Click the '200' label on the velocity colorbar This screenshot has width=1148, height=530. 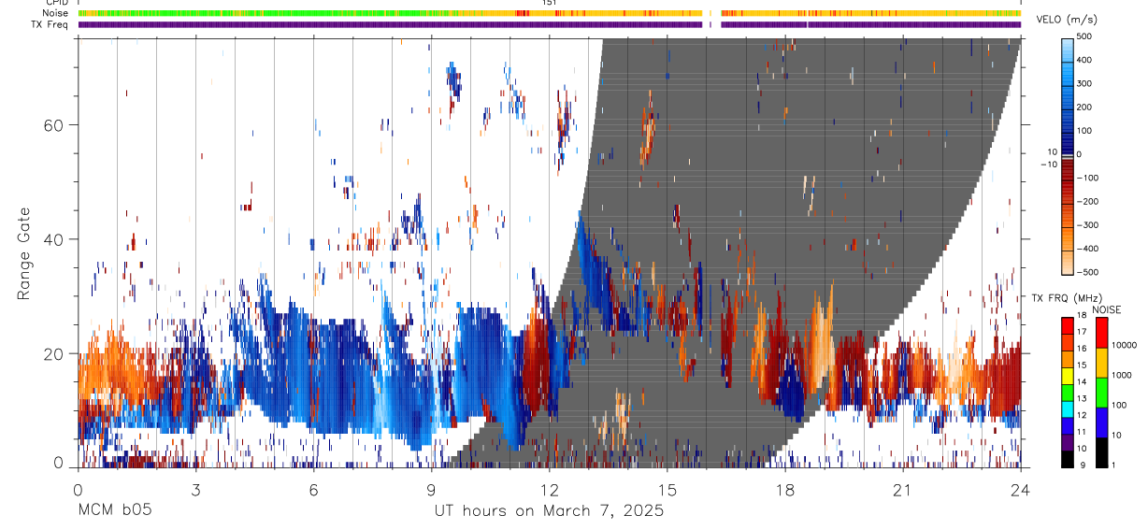click(x=1084, y=107)
